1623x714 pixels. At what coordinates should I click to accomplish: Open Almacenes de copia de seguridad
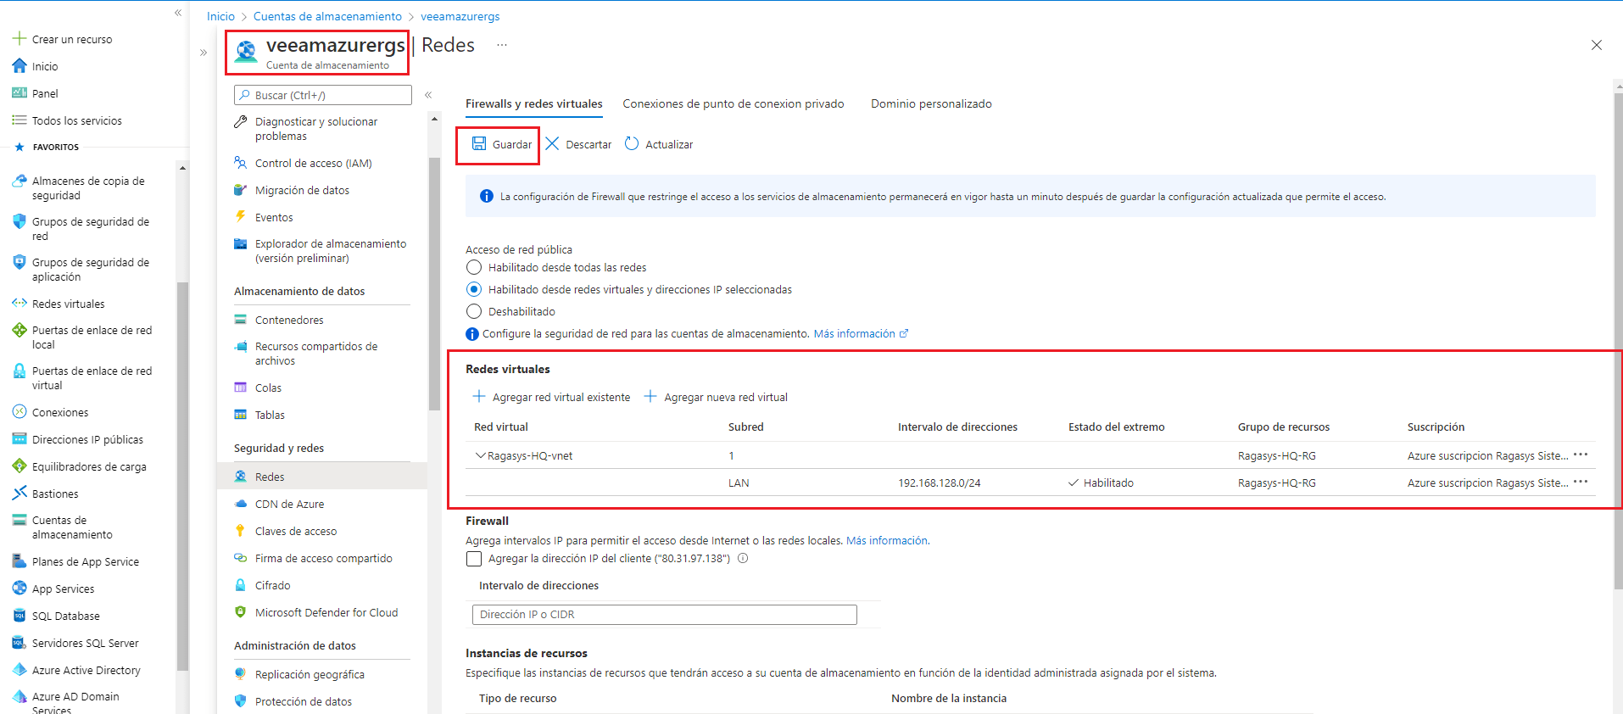point(88,187)
